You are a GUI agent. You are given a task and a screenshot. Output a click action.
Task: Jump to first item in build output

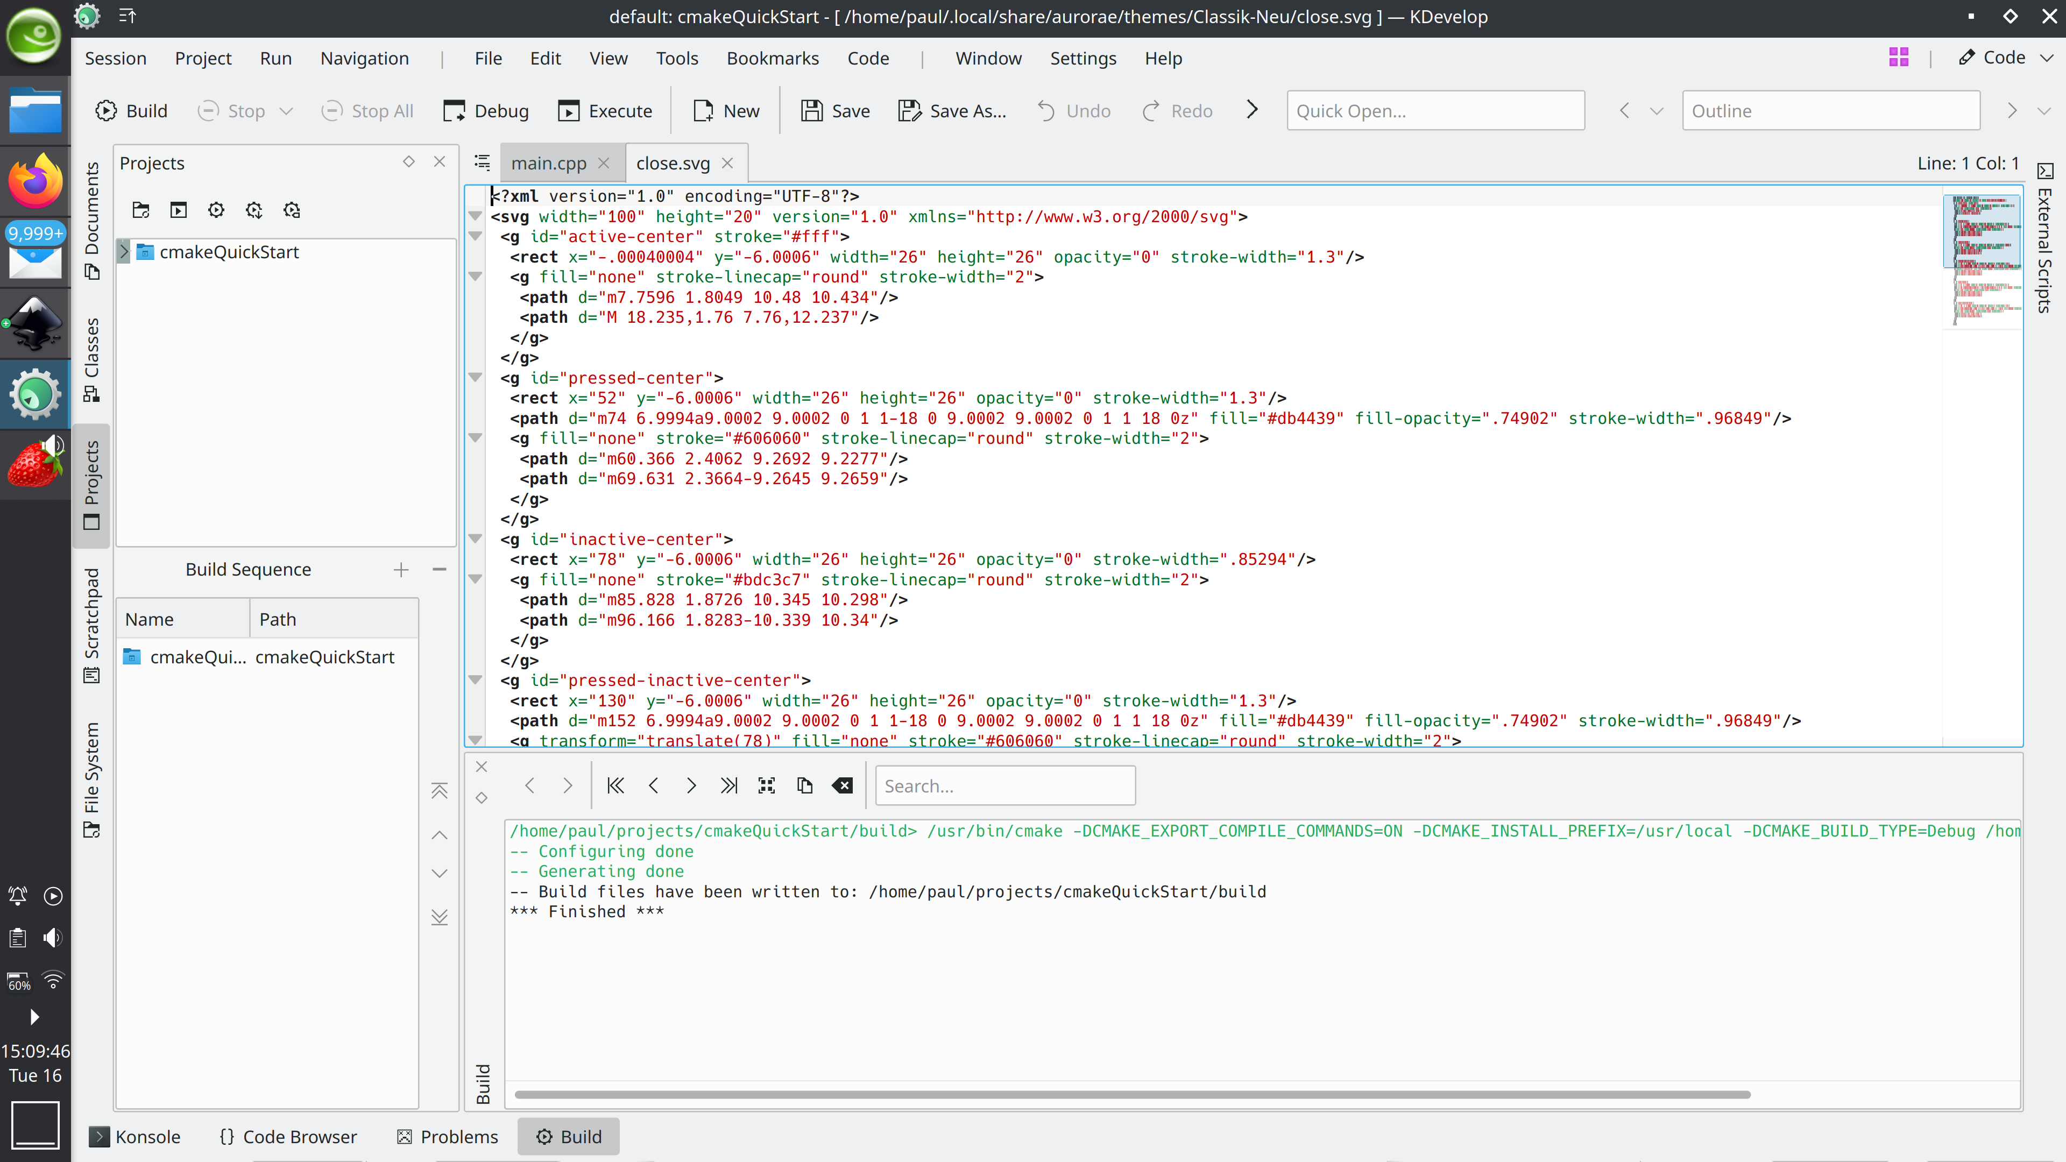[x=615, y=786]
